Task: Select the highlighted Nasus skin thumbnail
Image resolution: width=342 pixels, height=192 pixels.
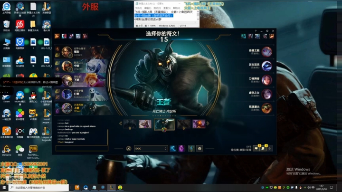Action: [164, 124]
